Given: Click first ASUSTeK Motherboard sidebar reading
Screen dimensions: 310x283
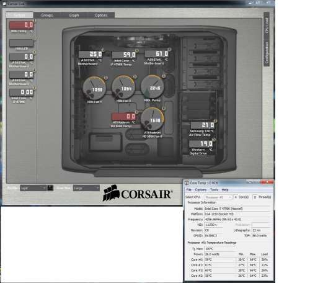Looking at the screenshot, I should point(21,56).
